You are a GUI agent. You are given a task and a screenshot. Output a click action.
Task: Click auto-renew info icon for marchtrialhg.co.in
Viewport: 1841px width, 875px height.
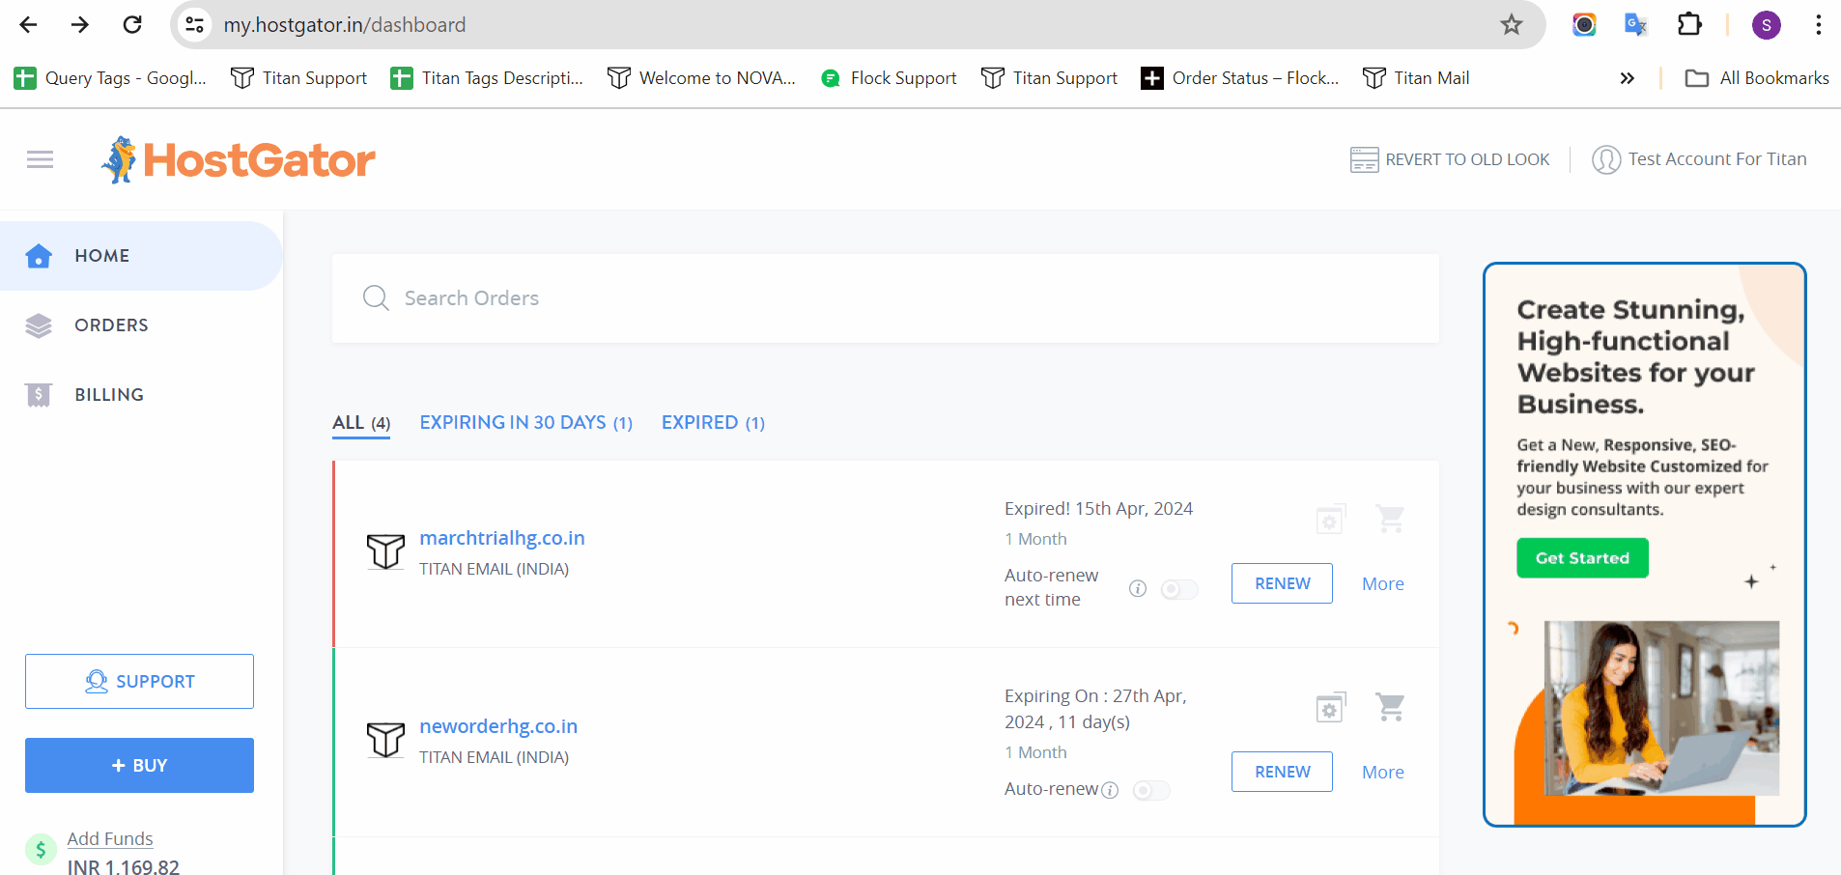(x=1138, y=588)
